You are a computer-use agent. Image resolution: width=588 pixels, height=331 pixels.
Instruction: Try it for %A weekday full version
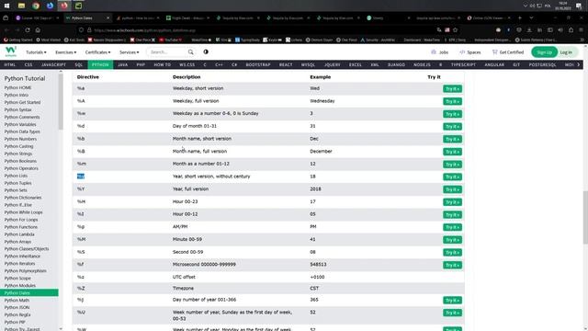(x=452, y=101)
